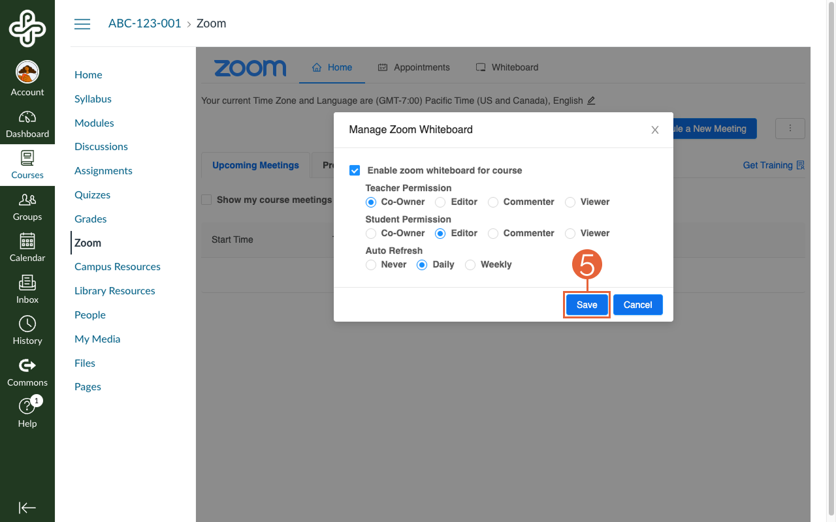This screenshot has height=522, width=836.
Task: Open Campus Resources in course menu
Action: (x=118, y=267)
